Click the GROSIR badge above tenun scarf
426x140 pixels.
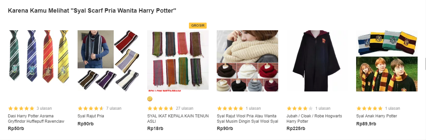point(198,26)
